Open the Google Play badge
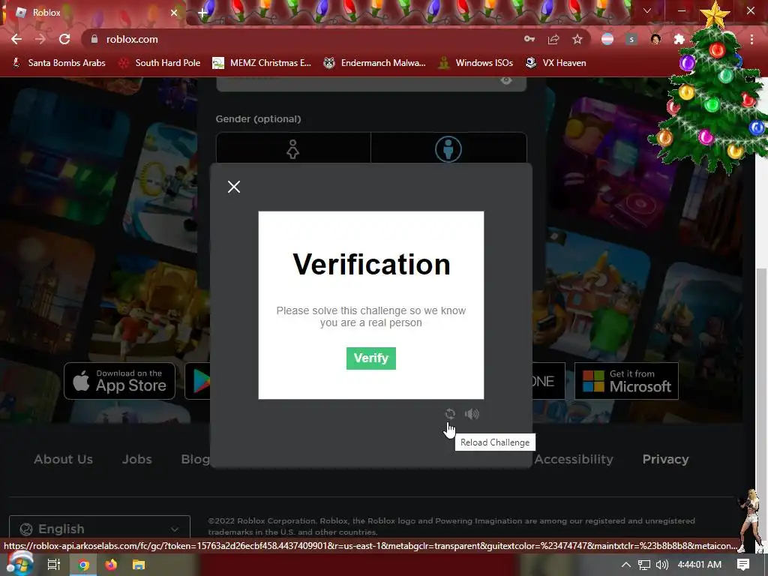Viewport: 768px width, 576px height. [x=198, y=380]
